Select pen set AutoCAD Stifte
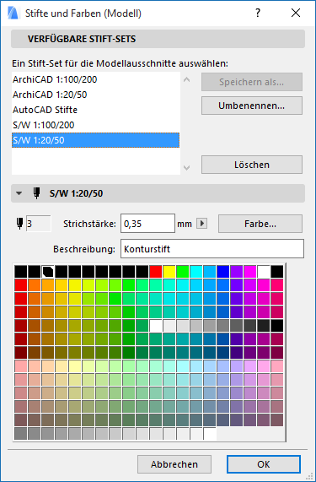Image resolution: width=316 pixels, height=482 pixels. pos(95,110)
